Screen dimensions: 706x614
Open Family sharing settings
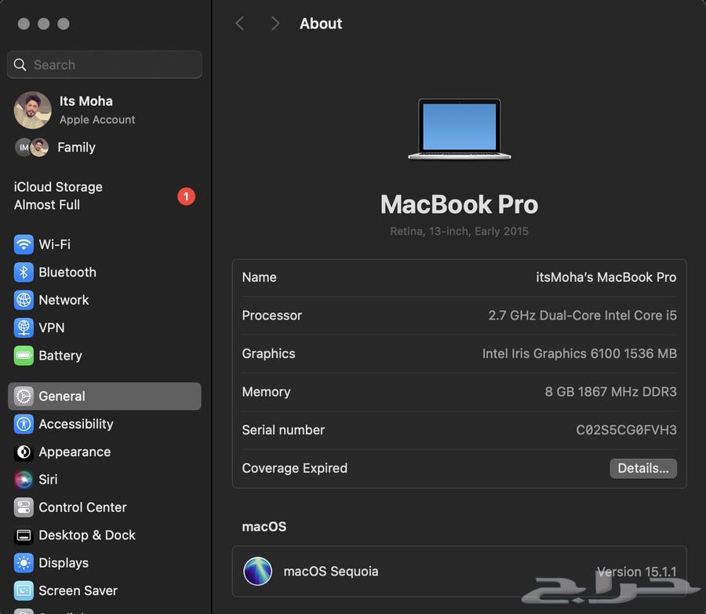pos(75,148)
